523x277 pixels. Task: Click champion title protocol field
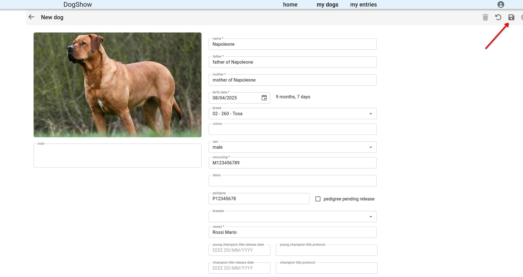[327, 268]
